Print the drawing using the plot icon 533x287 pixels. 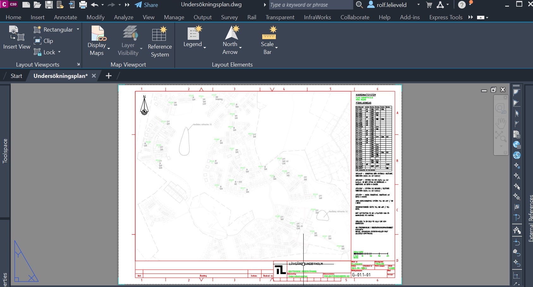point(83,5)
